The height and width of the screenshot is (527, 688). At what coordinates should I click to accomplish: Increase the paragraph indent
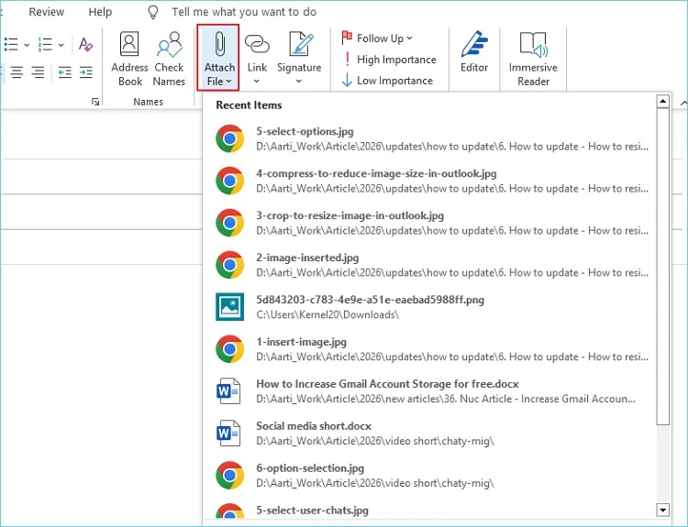click(86, 72)
